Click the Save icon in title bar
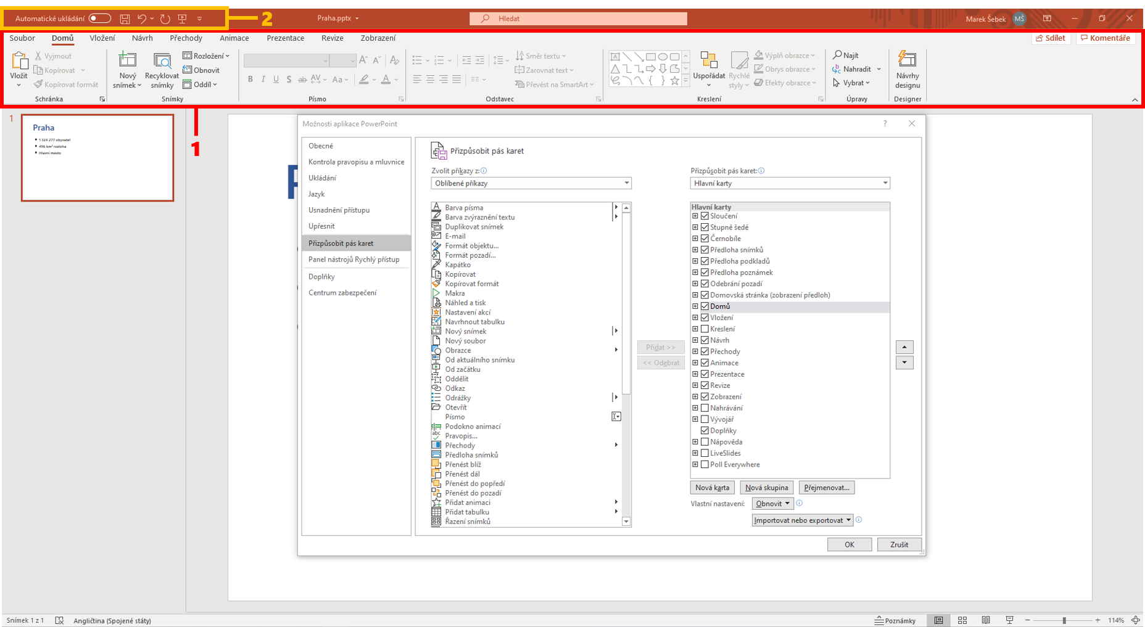 tap(125, 18)
